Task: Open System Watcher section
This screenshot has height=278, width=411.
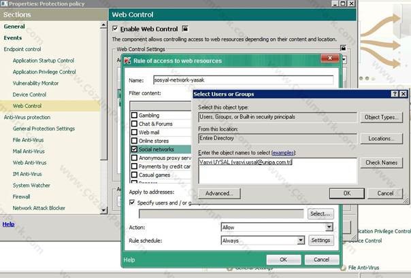Action: point(31,186)
